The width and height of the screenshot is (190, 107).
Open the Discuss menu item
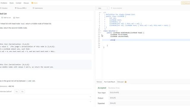click(x=26, y=3)
